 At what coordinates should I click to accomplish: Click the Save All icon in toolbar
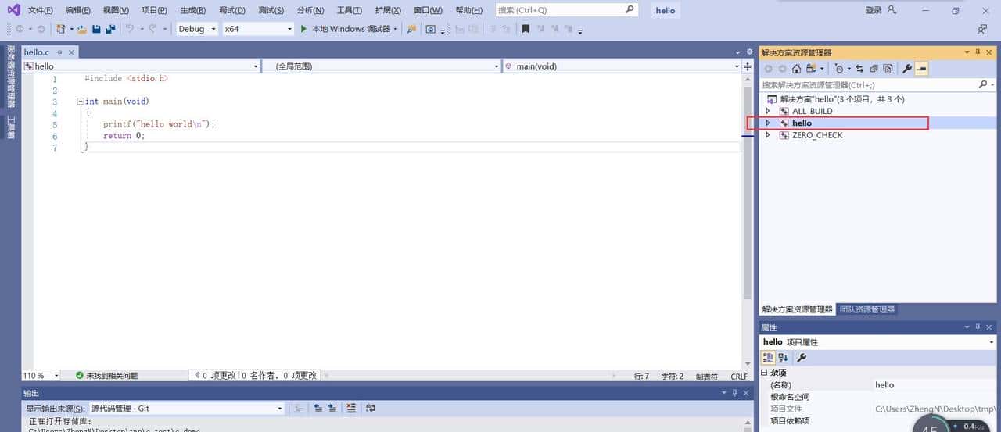coord(111,29)
